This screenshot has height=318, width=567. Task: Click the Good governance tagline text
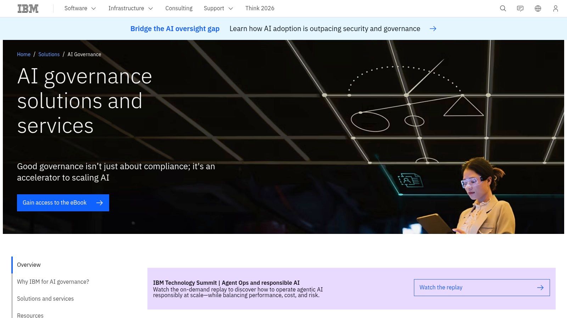coord(116,172)
